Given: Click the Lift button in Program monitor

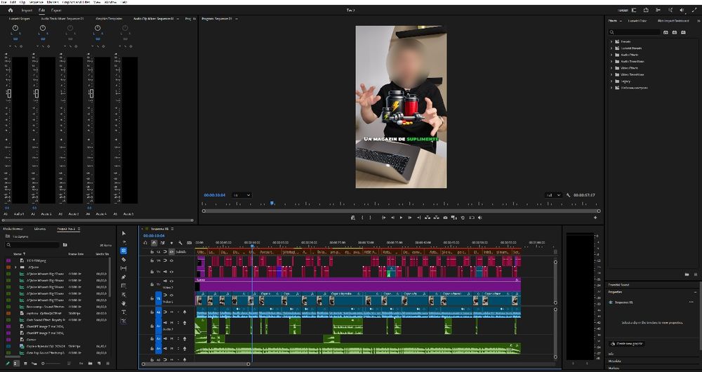Looking at the screenshot, I should [x=428, y=218].
